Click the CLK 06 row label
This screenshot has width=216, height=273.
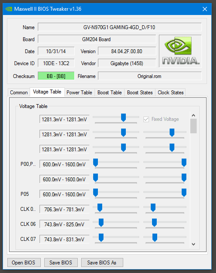point(28,224)
